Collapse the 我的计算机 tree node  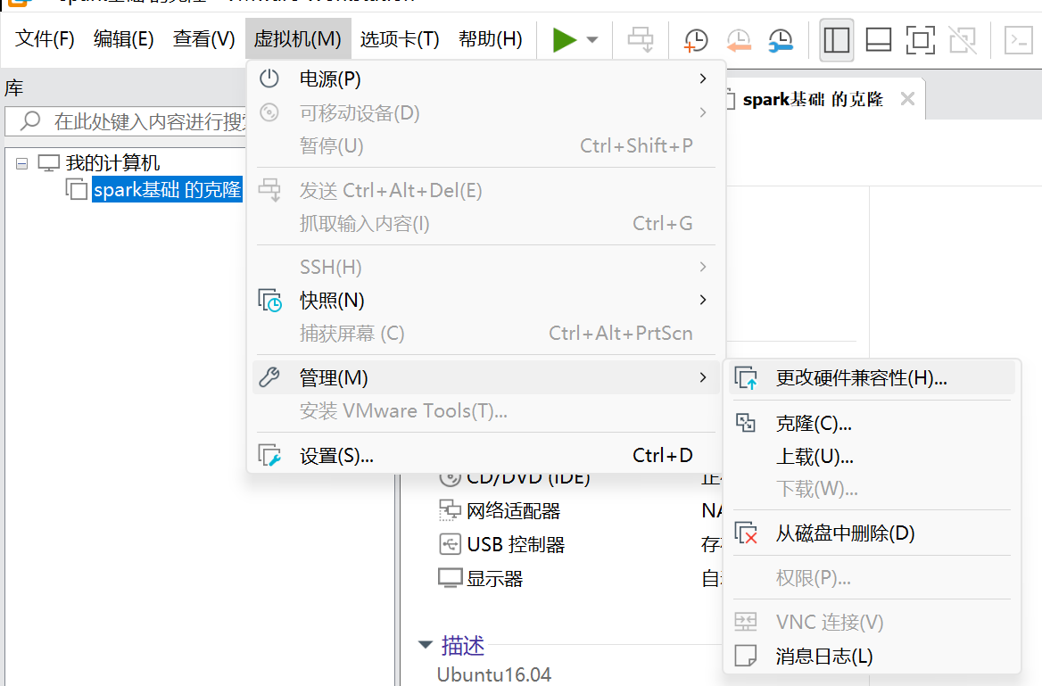tap(22, 163)
